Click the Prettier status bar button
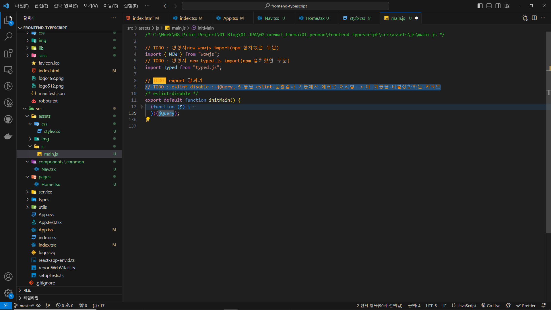Screen dimensions: 551x310 click(x=526, y=306)
